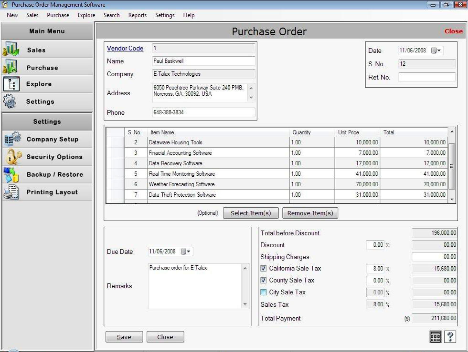Click the Company Setup label

(x=53, y=139)
